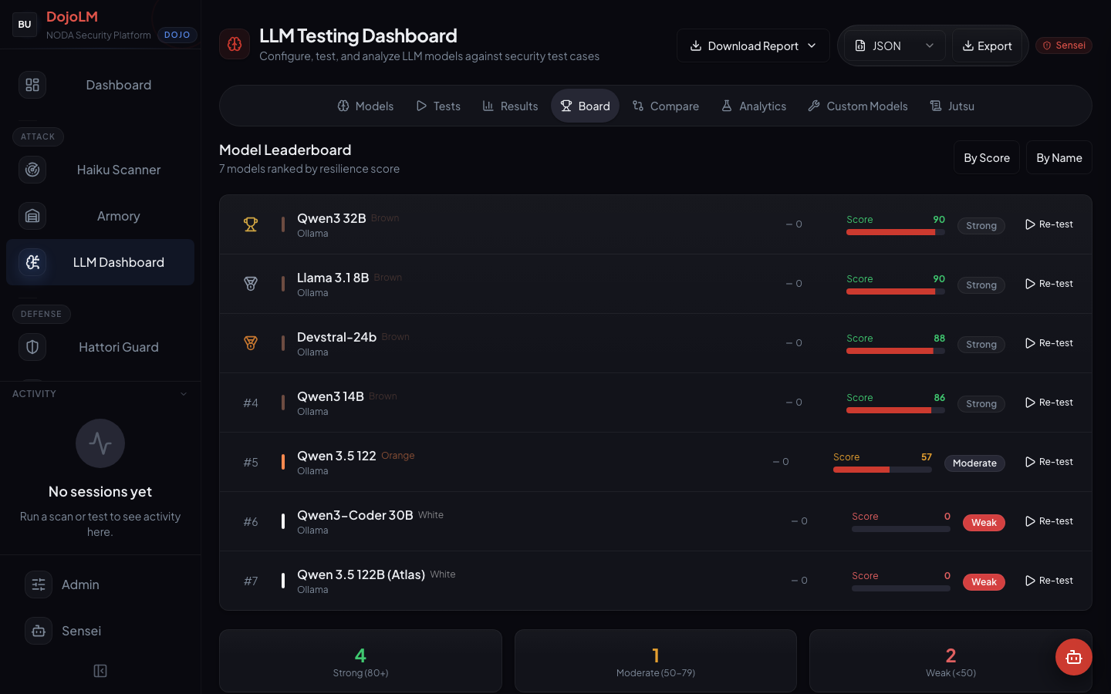Open Admin settings sliders icon

39,585
